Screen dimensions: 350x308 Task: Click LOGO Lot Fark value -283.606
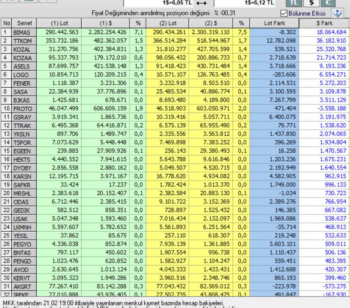pos(284,75)
